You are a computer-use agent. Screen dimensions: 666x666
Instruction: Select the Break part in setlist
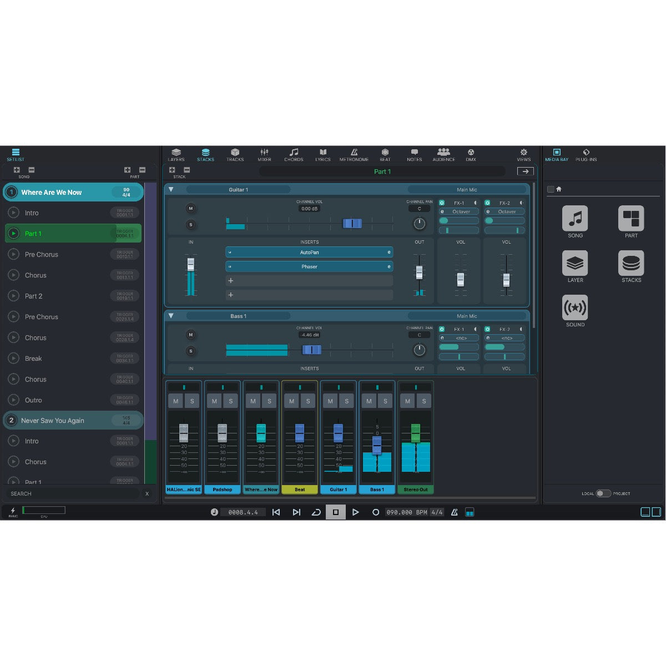tap(73, 359)
